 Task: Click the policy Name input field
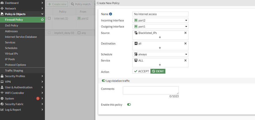160,14
